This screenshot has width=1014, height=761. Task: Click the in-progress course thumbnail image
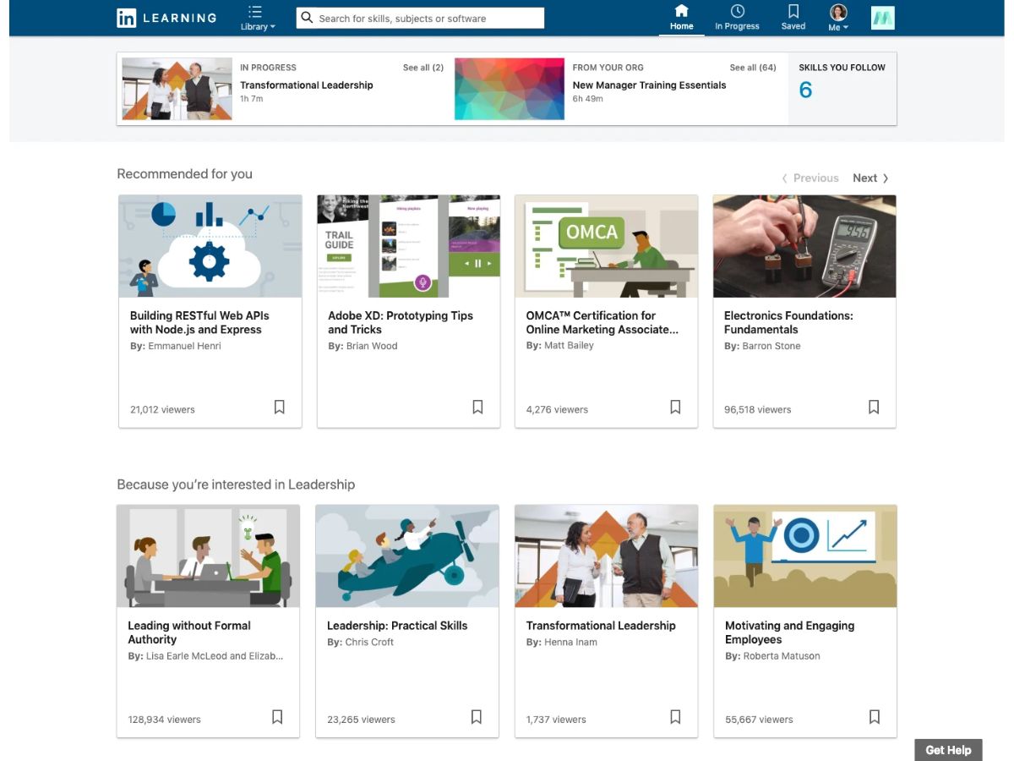coord(177,89)
